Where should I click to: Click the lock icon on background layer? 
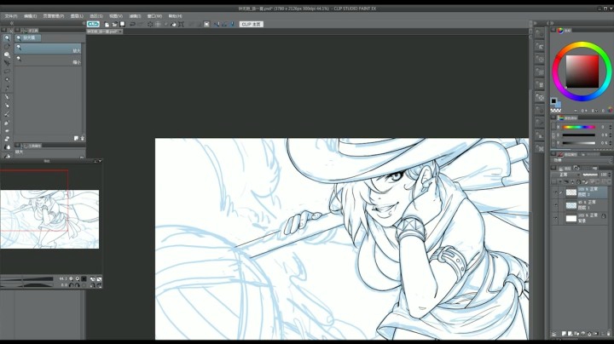pyautogui.click(x=604, y=216)
